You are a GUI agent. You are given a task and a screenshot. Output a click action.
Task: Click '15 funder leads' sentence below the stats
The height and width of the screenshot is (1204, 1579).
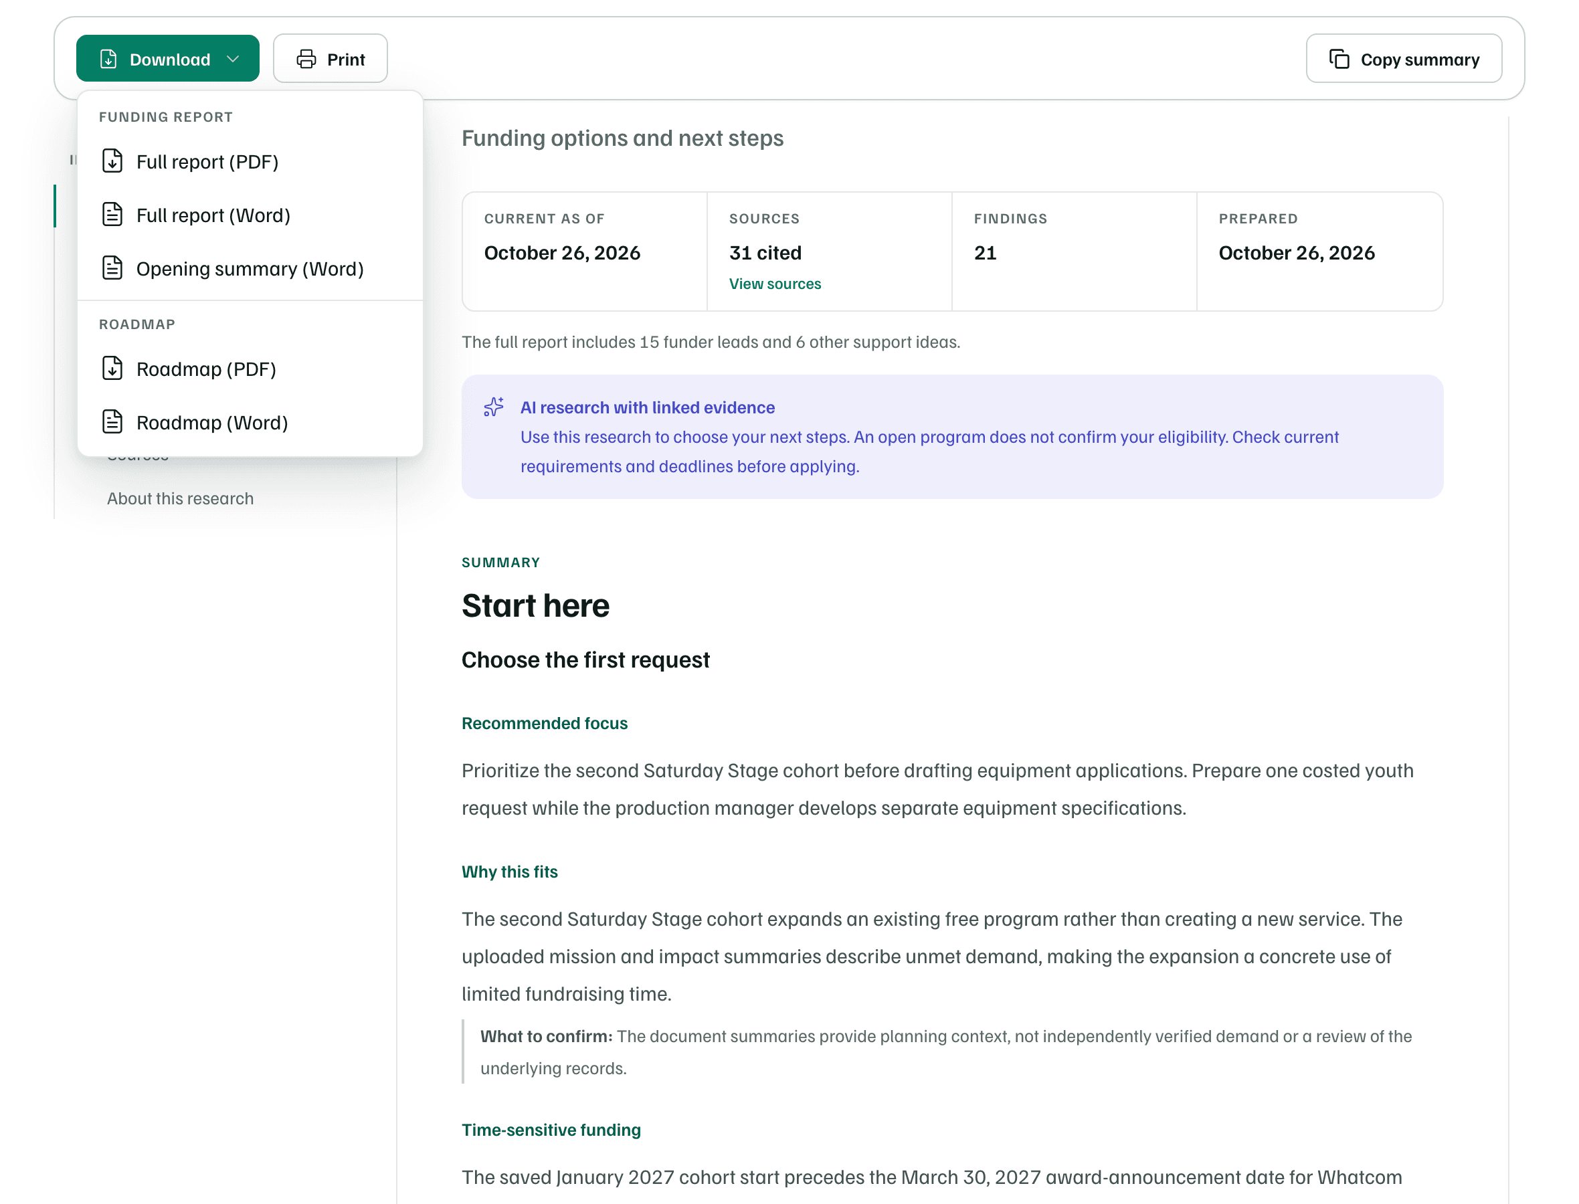tap(711, 342)
